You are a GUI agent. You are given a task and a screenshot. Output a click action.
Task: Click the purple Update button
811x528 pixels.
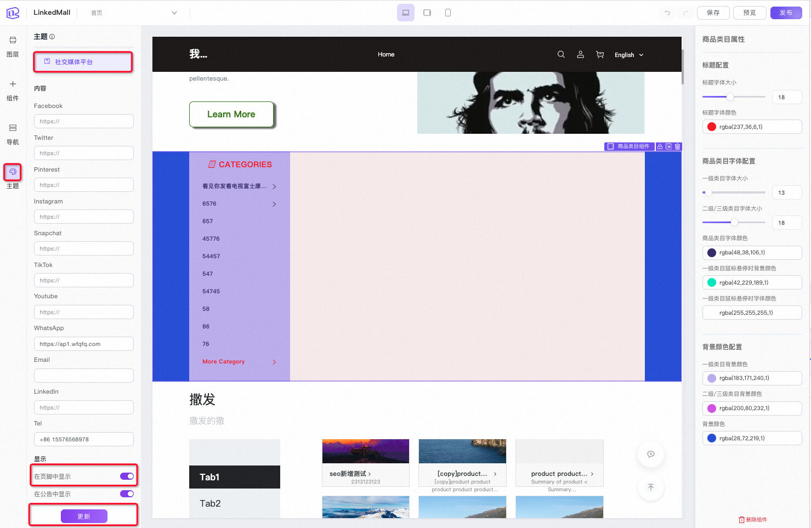click(84, 516)
